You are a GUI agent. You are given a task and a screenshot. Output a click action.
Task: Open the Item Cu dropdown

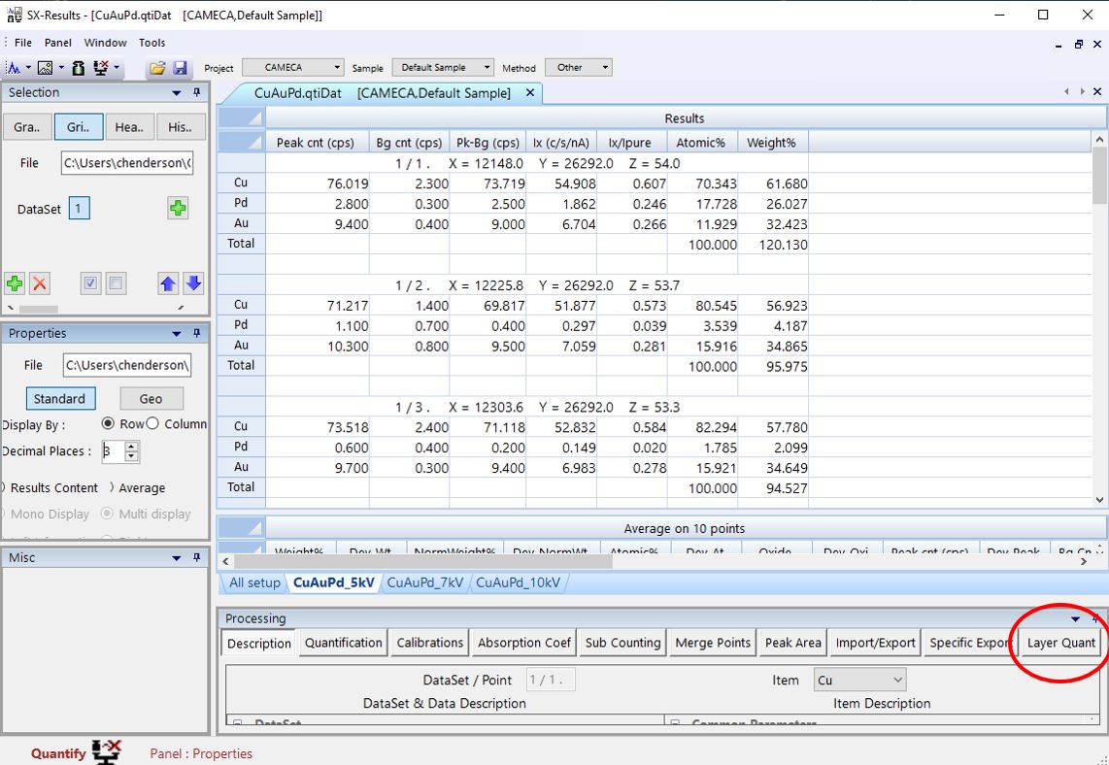pos(859,681)
